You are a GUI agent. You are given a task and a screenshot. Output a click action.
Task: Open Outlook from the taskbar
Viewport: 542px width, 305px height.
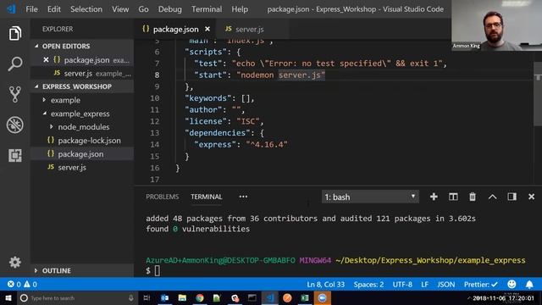coord(164,297)
